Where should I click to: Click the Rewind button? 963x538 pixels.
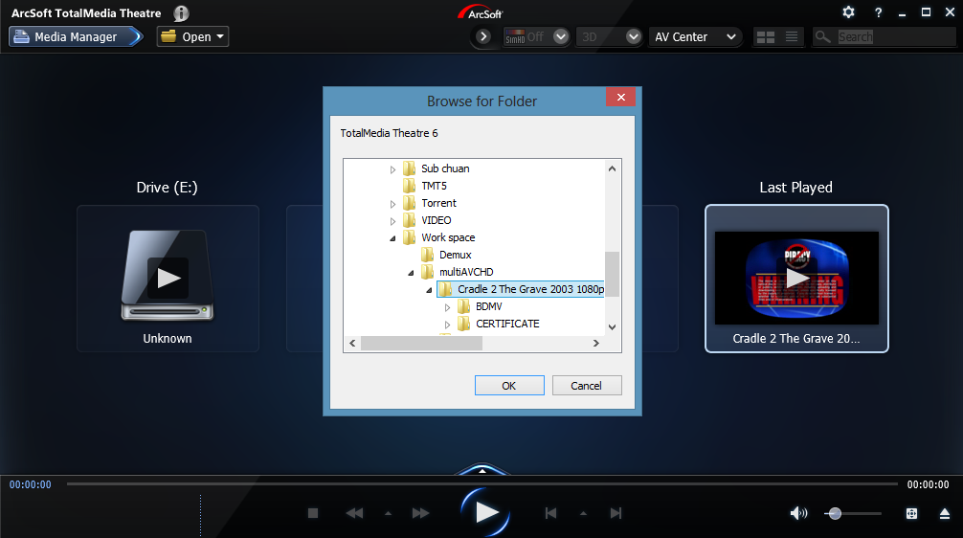354,513
